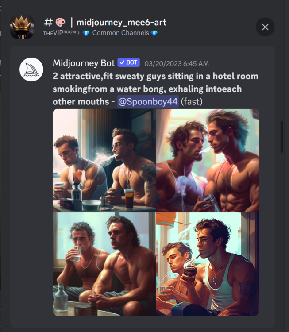Click the diamond emoji after Common Channels
This screenshot has height=332, width=289.
tap(154, 33)
